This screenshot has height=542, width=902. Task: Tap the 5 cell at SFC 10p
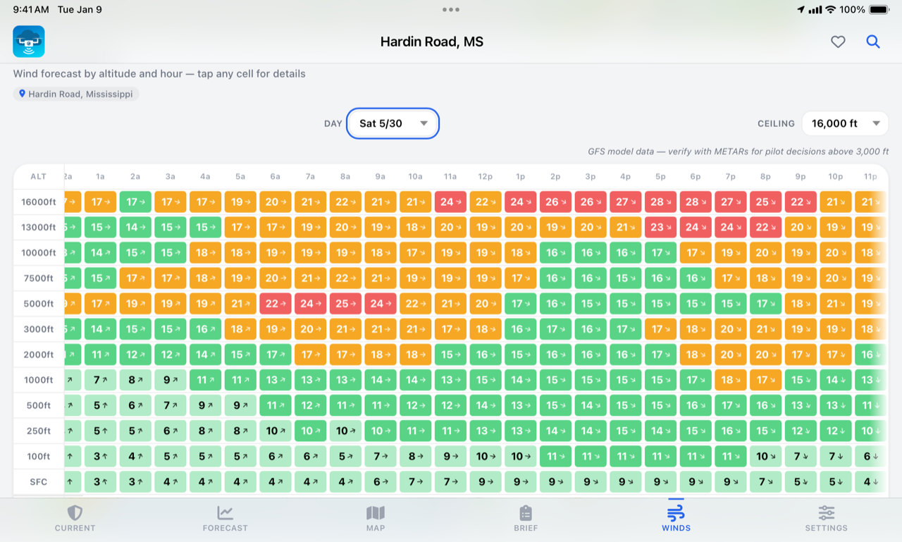(x=836, y=481)
